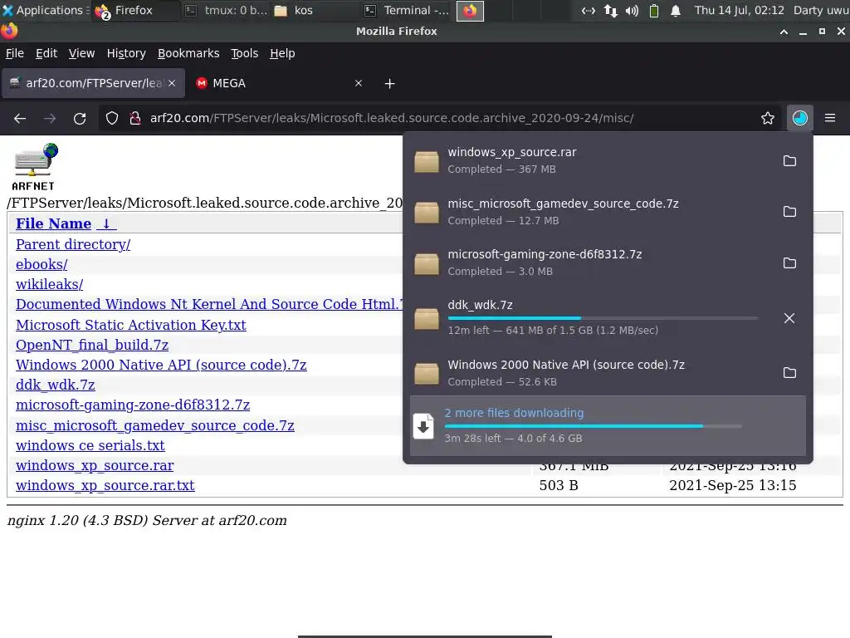The width and height of the screenshot is (850, 638).
Task: Open the File menu
Action: 15,53
